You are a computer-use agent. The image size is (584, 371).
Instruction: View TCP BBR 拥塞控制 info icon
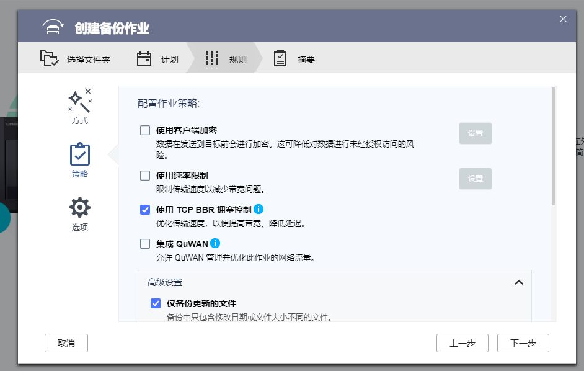click(x=259, y=209)
